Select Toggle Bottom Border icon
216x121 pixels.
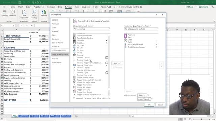[74, 78]
